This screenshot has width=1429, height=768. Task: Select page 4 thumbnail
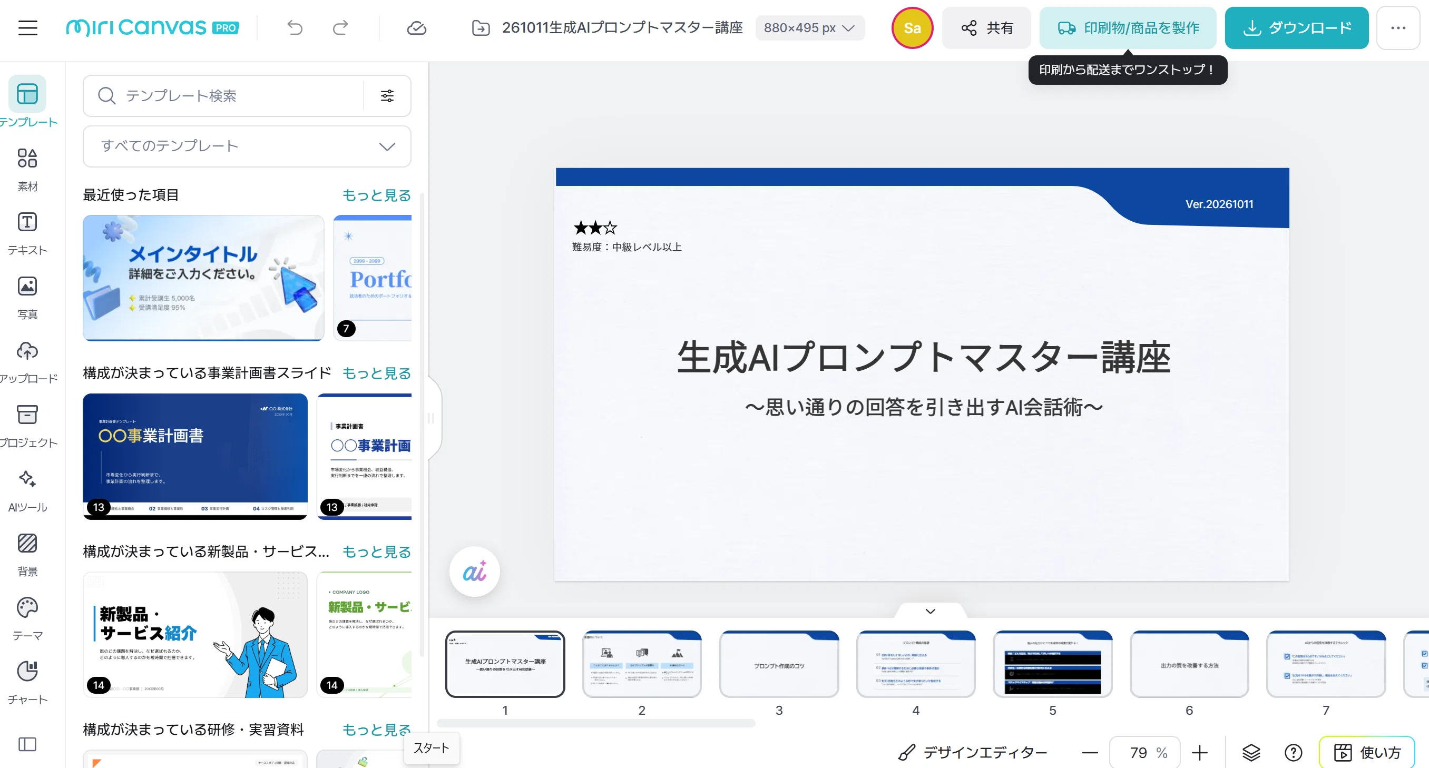(916, 664)
